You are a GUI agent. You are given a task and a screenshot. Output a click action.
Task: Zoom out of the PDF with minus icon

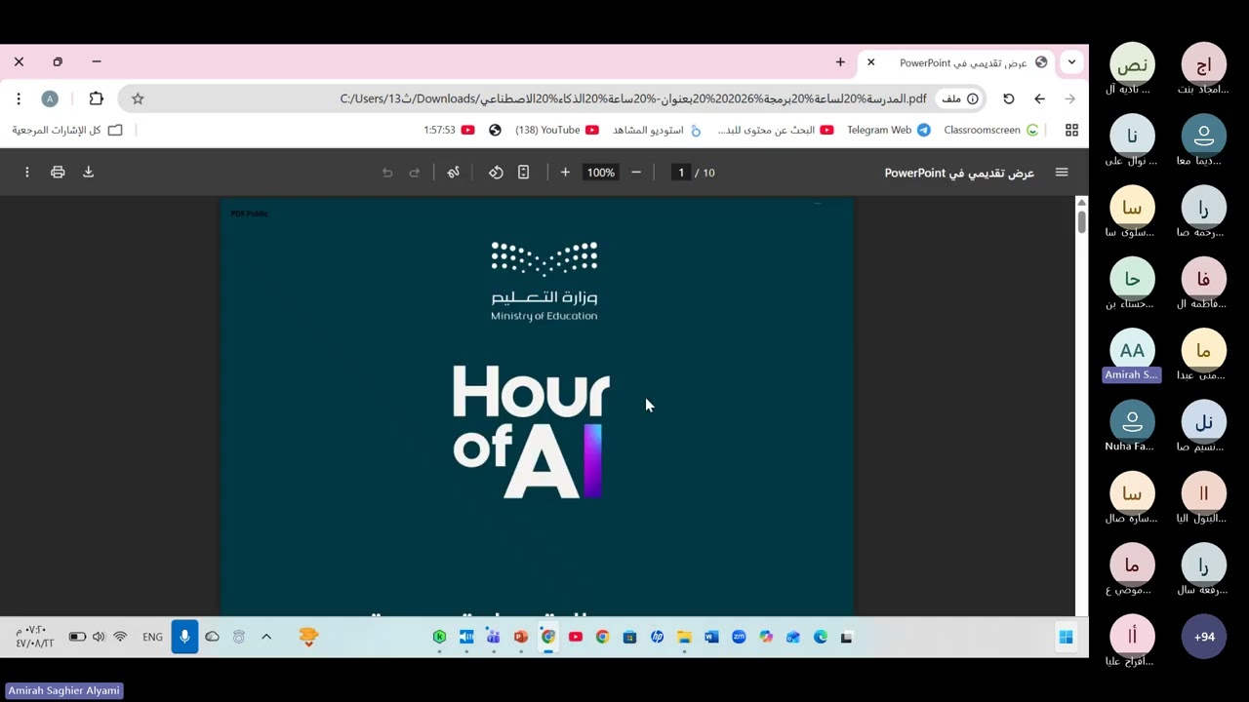pyautogui.click(x=636, y=173)
